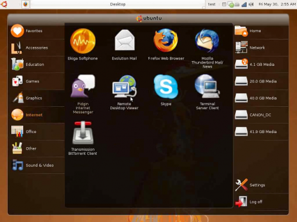Open the Home folder
297x222 pixels.
point(261,31)
